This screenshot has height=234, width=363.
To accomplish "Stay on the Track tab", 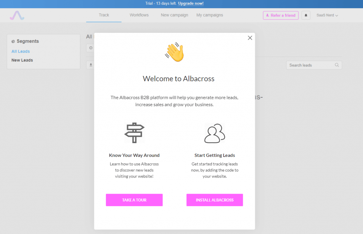I will (104, 15).
